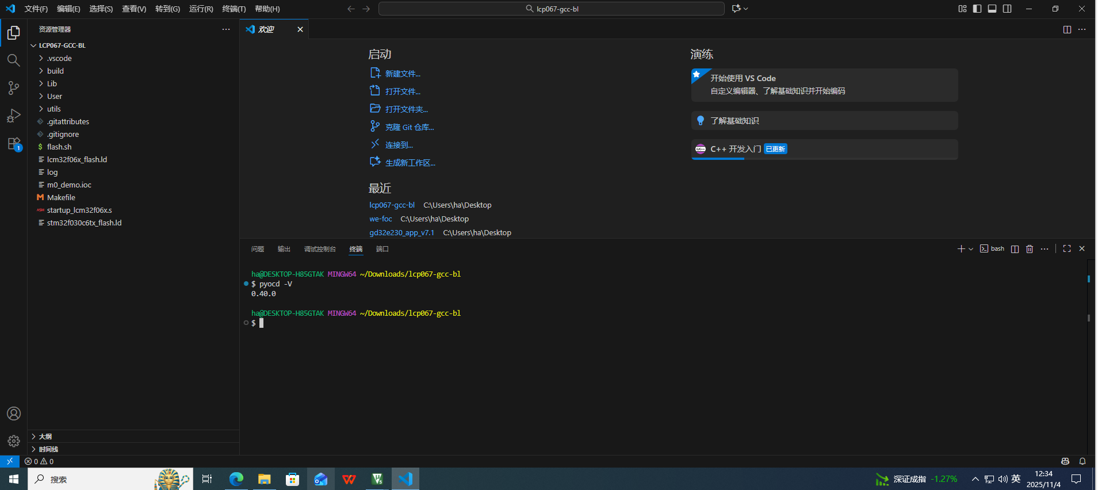The height and width of the screenshot is (490, 1098).
Task: Open recent project we-foc
Action: [380, 219]
